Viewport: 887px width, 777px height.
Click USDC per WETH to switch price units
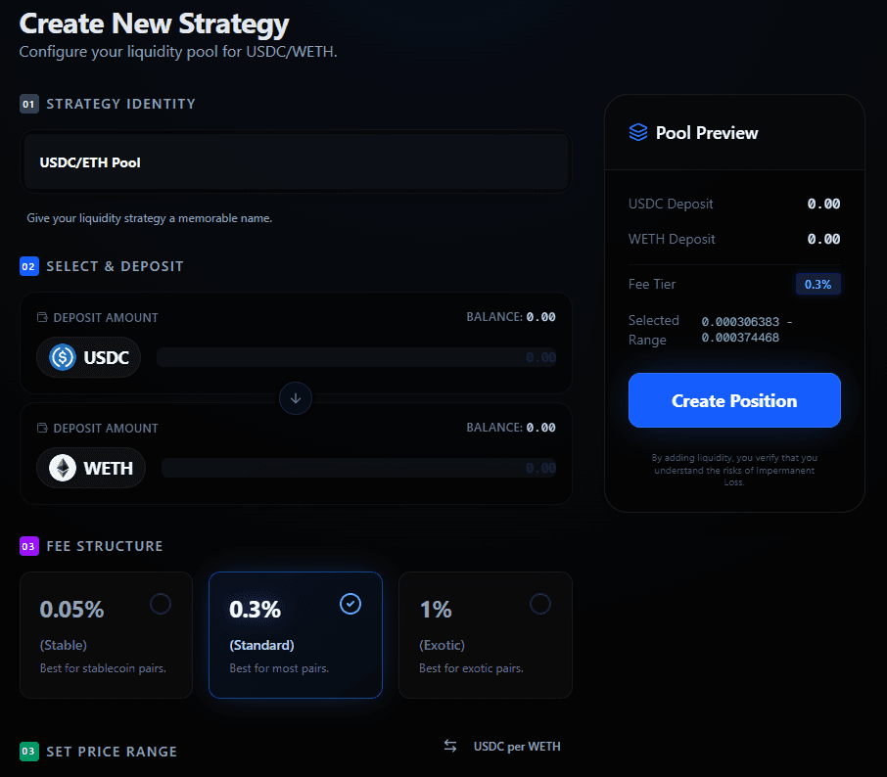pyautogui.click(x=517, y=746)
